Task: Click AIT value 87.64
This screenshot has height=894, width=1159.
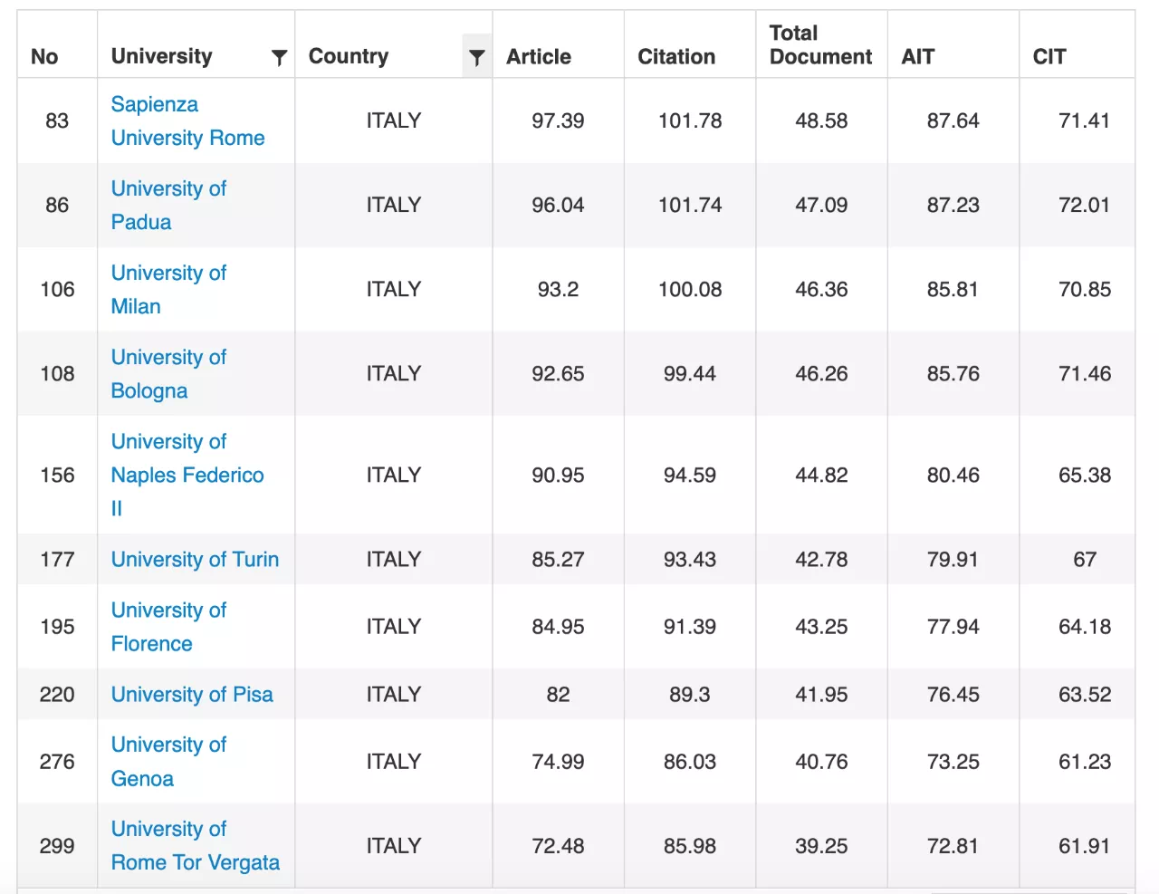Action: (x=953, y=120)
